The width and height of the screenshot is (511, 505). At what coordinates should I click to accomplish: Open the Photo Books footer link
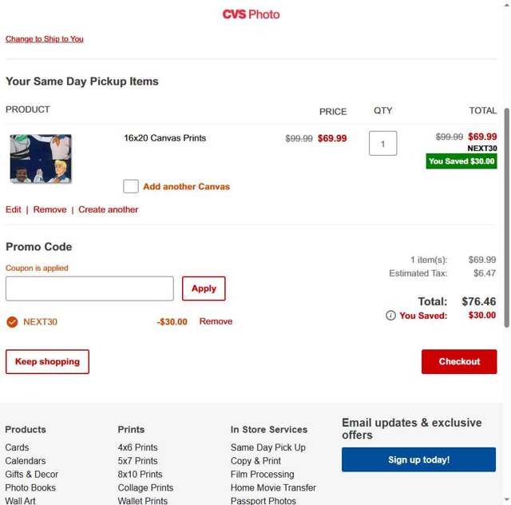[30, 487]
